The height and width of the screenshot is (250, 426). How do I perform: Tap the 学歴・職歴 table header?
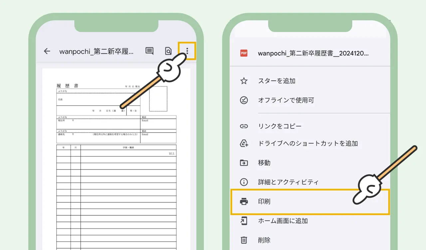(128, 147)
